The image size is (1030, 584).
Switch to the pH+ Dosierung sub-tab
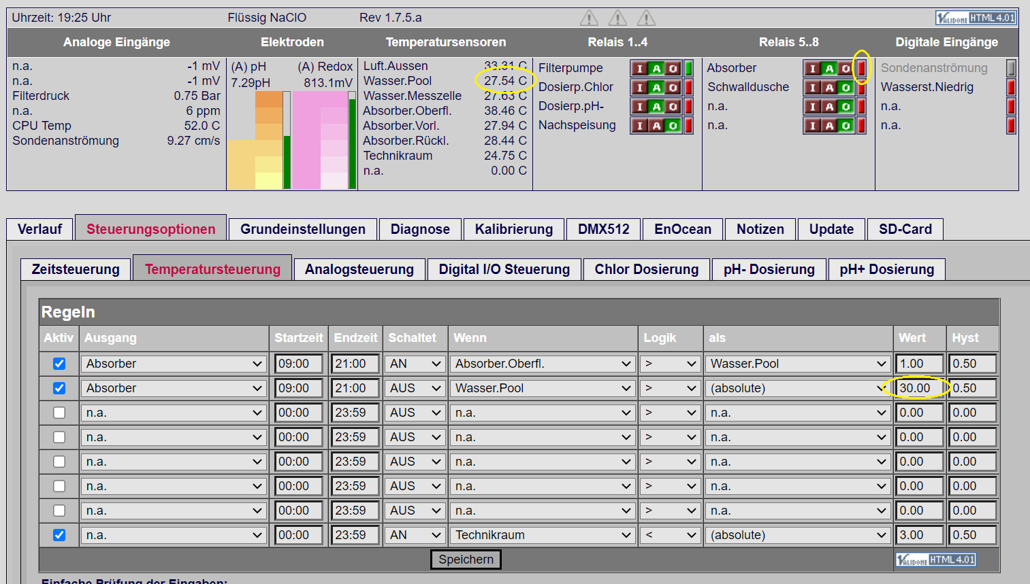887,269
